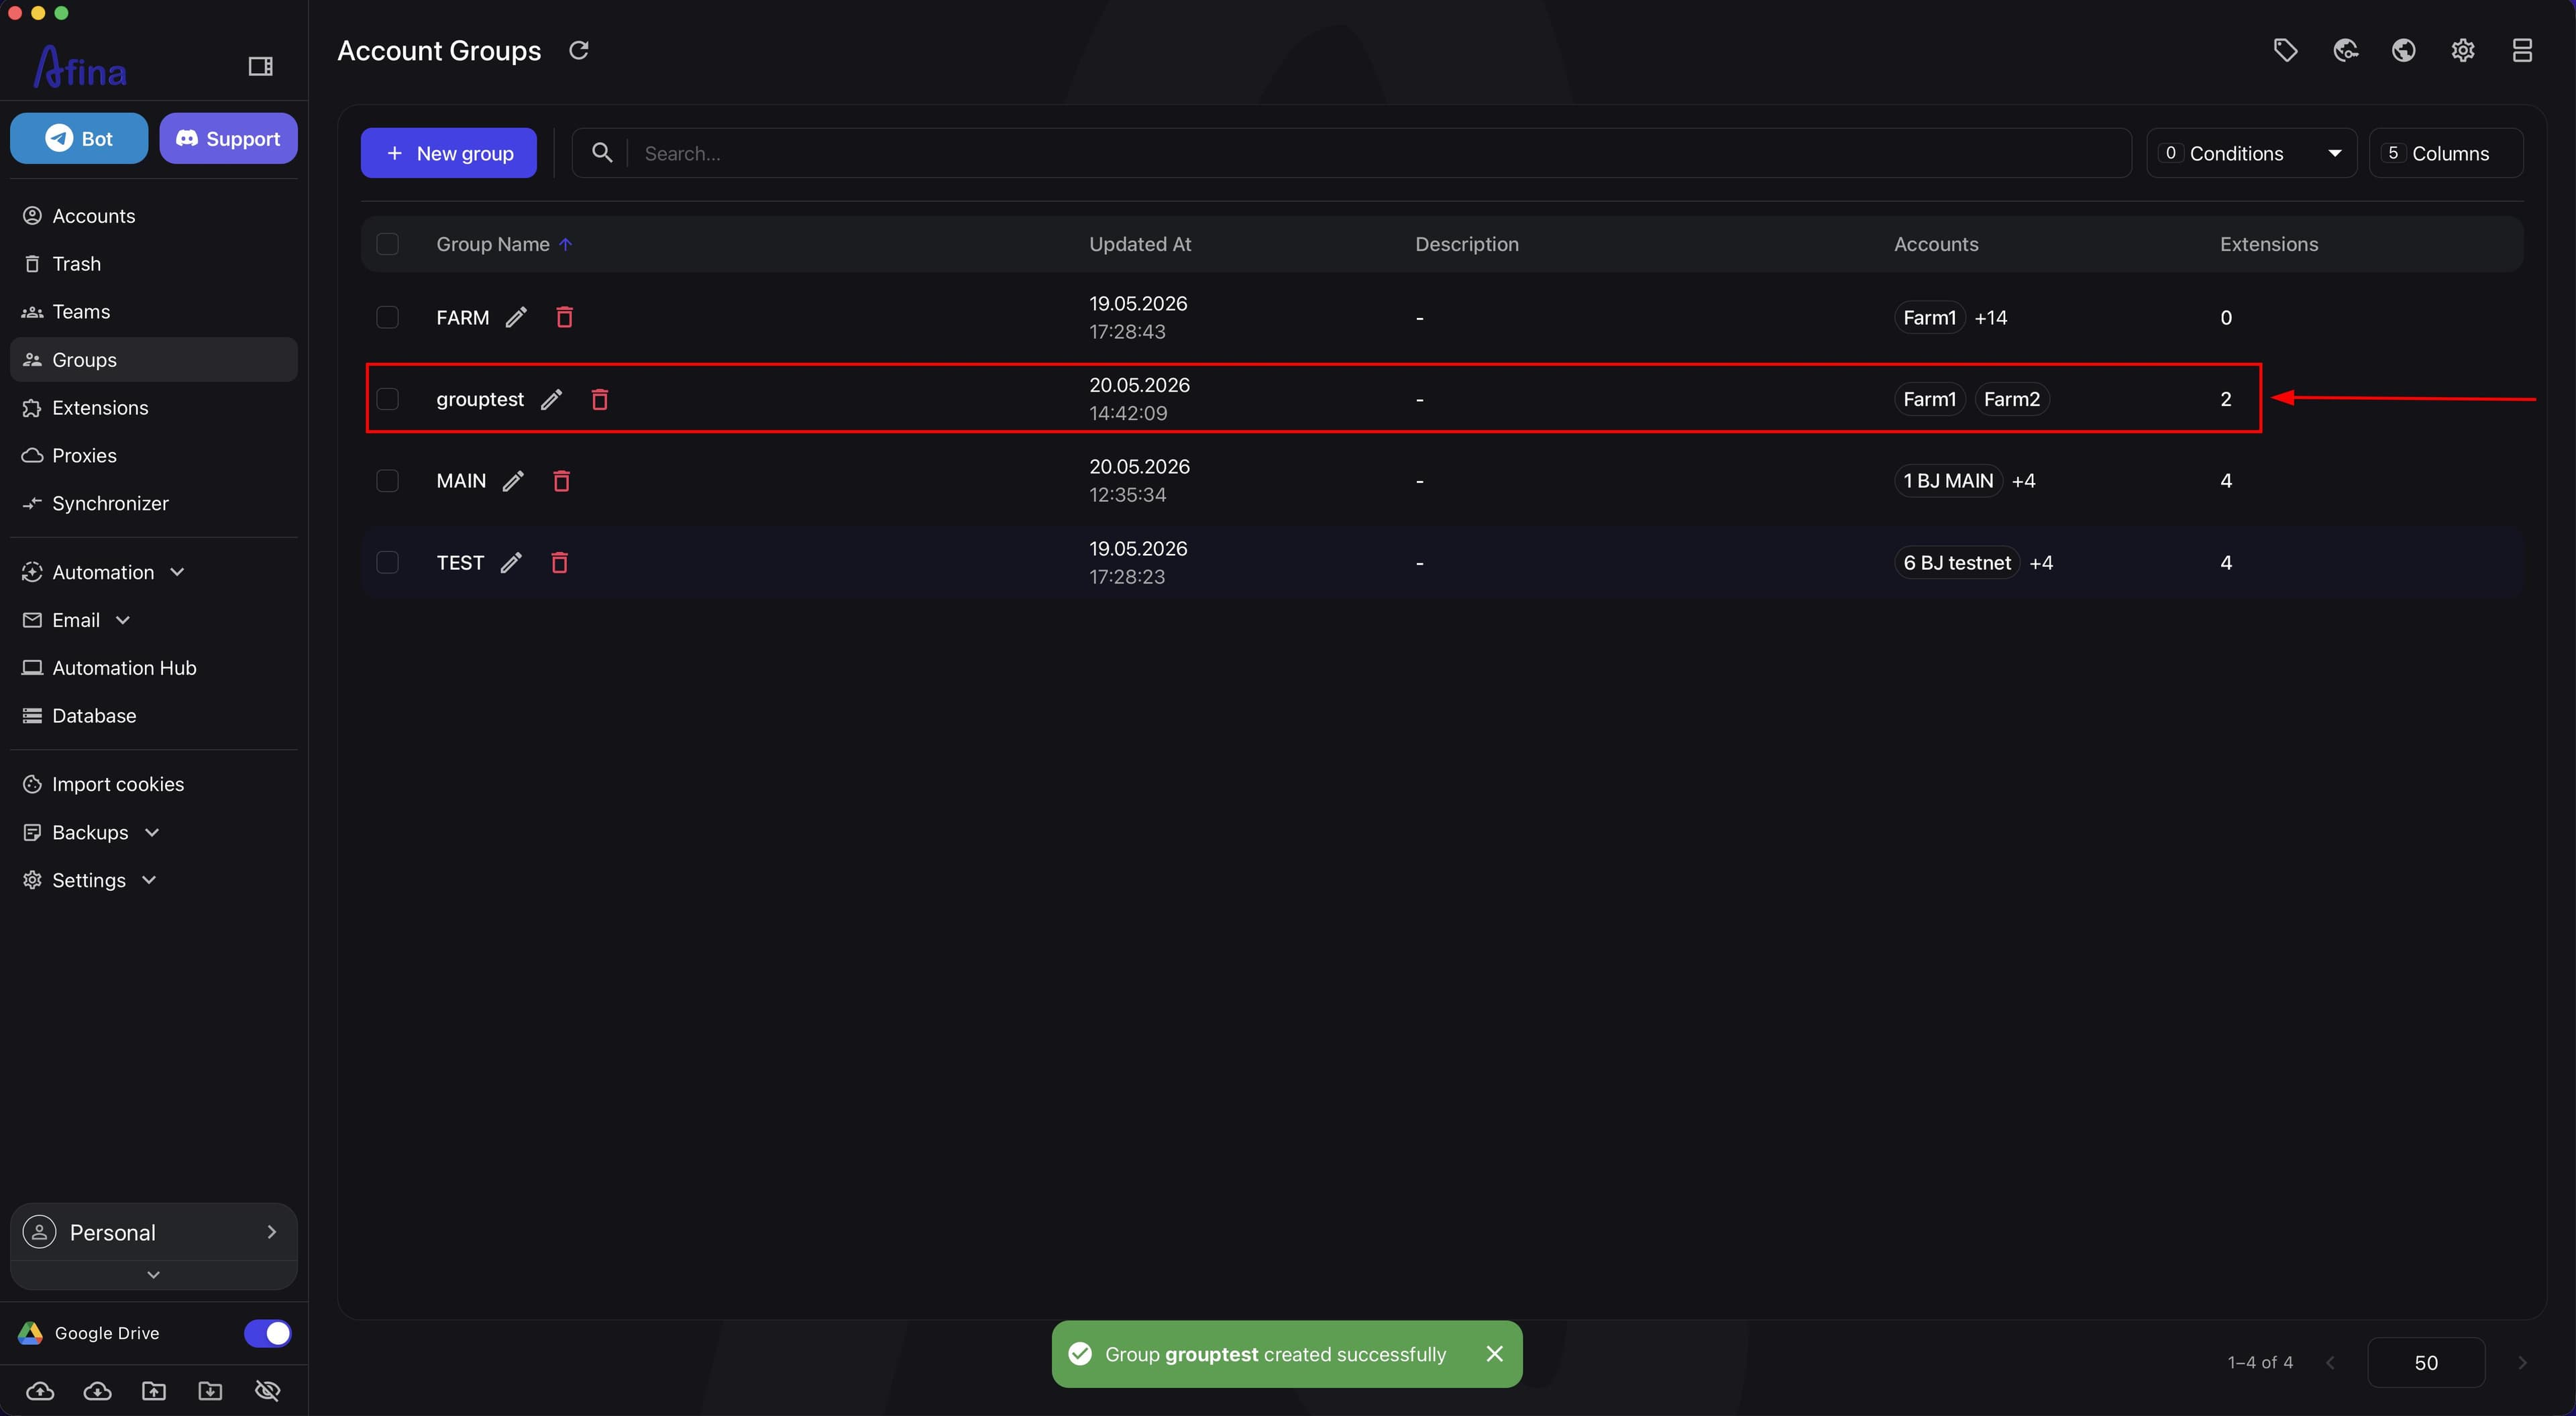Viewport: 2576px width, 1416px height.
Task: Click the 6 BJ testnet account chip
Action: pyautogui.click(x=1957, y=563)
